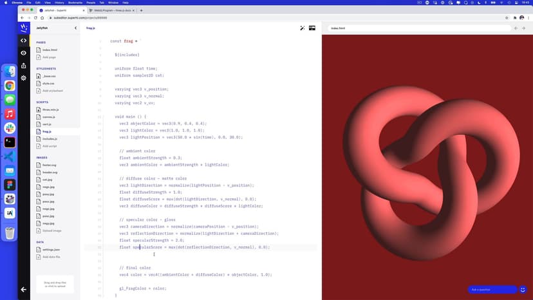The image size is (533, 300).
Task: Go forward in the preview pane
Action: pos(525,28)
